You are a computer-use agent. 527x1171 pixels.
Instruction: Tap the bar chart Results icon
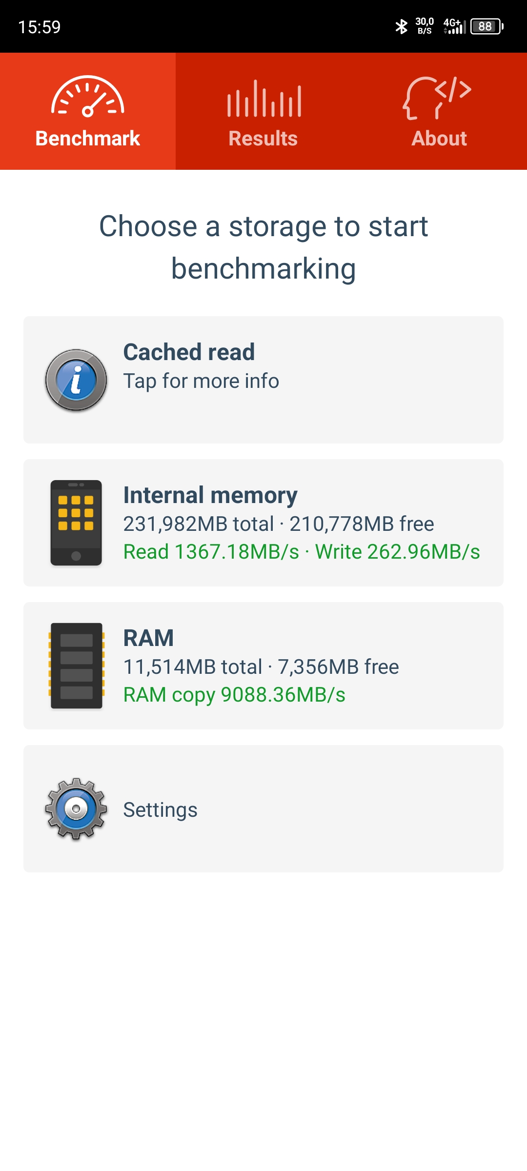pos(263,99)
